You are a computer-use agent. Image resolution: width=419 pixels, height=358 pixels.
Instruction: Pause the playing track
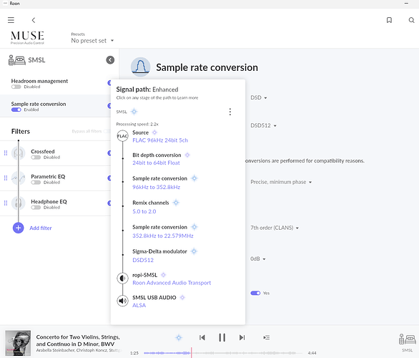(x=222, y=338)
